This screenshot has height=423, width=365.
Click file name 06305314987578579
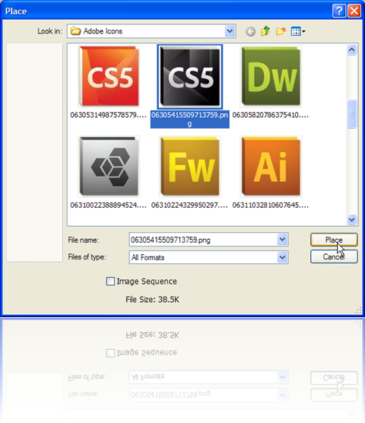pos(109,115)
